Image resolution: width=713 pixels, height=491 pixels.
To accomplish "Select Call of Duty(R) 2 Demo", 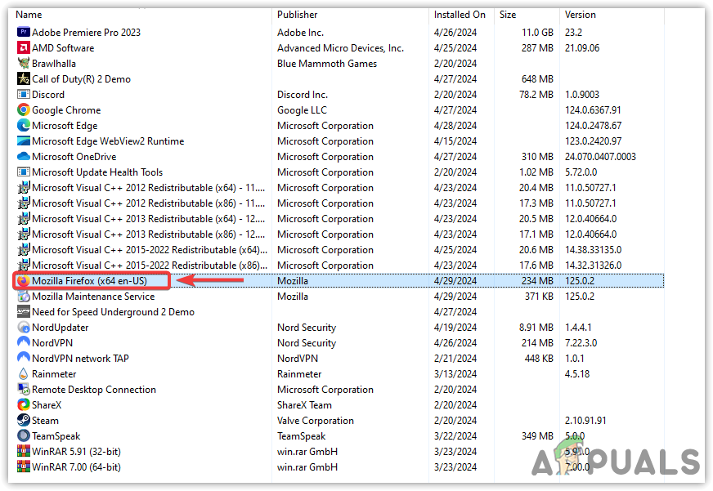I will click(x=81, y=79).
